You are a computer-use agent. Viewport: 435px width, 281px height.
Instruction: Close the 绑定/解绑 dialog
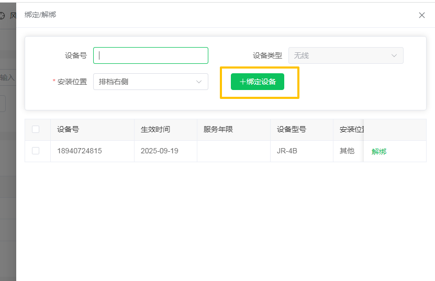pyautogui.click(x=421, y=15)
